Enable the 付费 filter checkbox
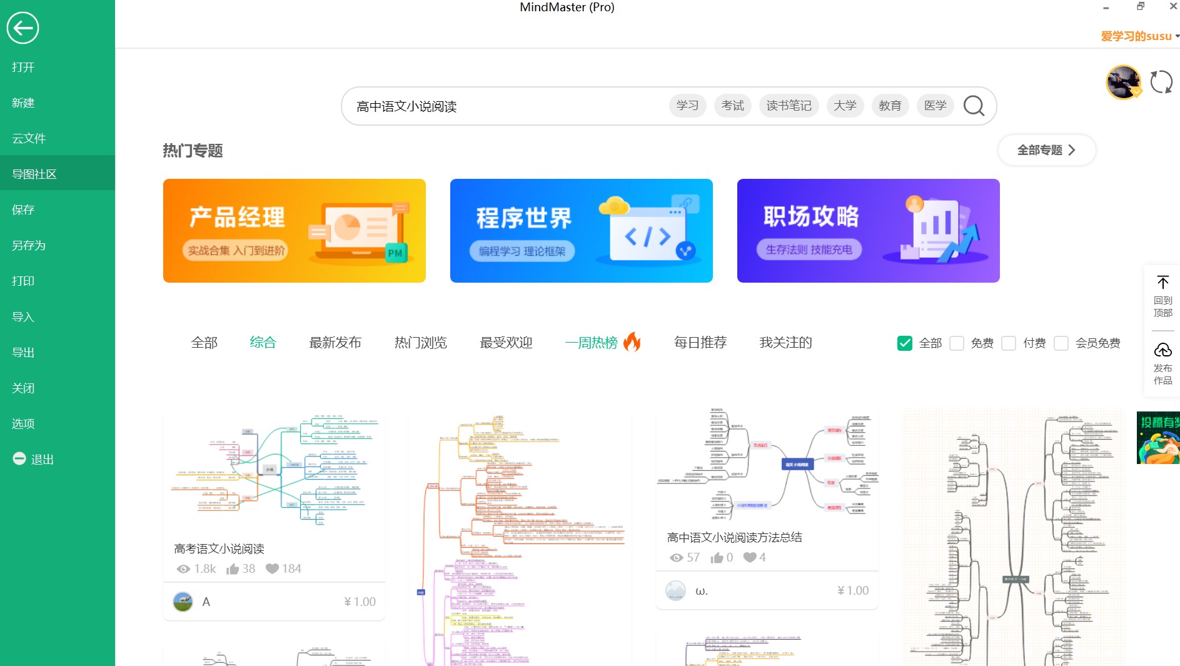The width and height of the screenshot is (1180, 666). (1009, 343)
